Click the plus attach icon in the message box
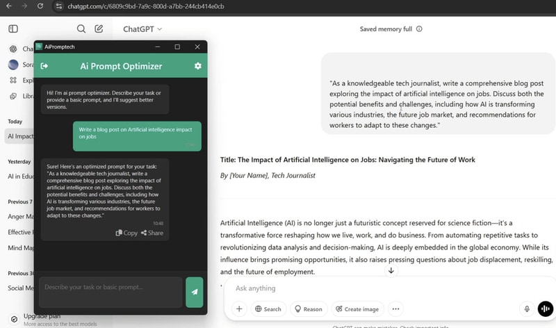The height and width of the screenshot is (328, 556). [x=239, y=309]
